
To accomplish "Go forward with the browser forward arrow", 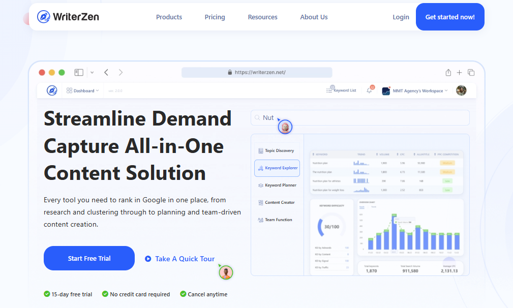I will point(120,72).
